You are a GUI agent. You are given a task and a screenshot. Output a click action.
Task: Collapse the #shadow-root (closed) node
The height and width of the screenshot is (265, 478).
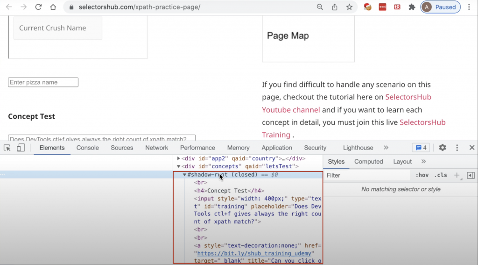(x=185, y=175)
